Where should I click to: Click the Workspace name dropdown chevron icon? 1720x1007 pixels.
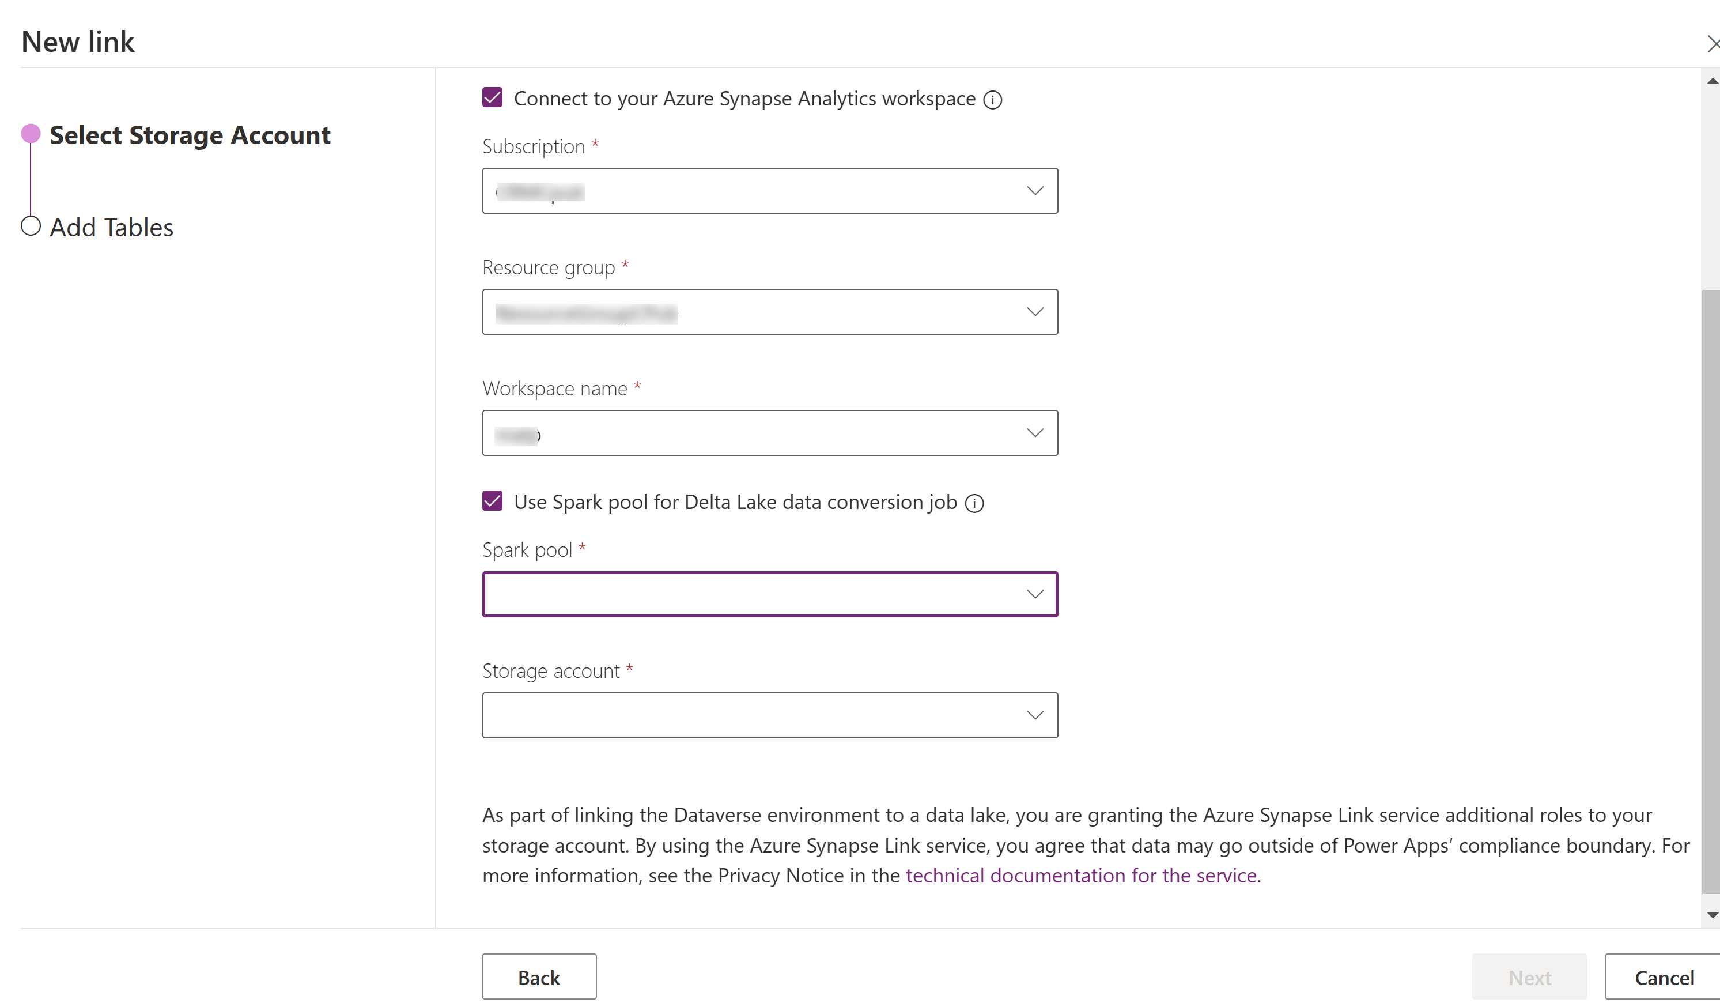pos(1033,433)
